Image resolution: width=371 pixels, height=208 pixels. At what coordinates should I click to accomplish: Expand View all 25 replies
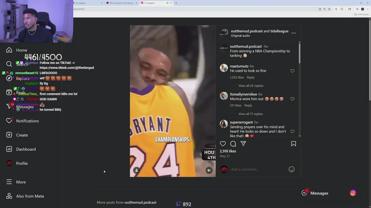(x=251, y=86)
